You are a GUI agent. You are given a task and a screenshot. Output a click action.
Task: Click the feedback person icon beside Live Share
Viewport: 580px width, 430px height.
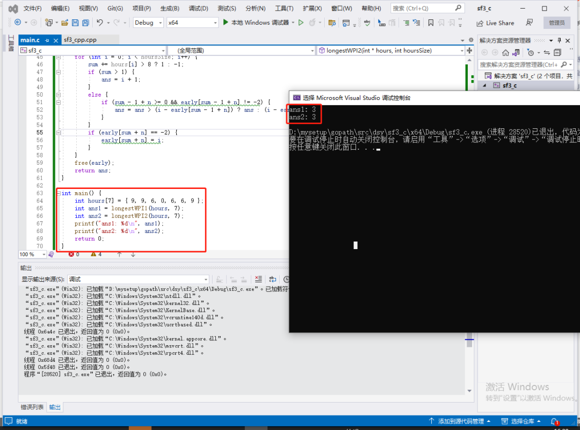(530, 23)
